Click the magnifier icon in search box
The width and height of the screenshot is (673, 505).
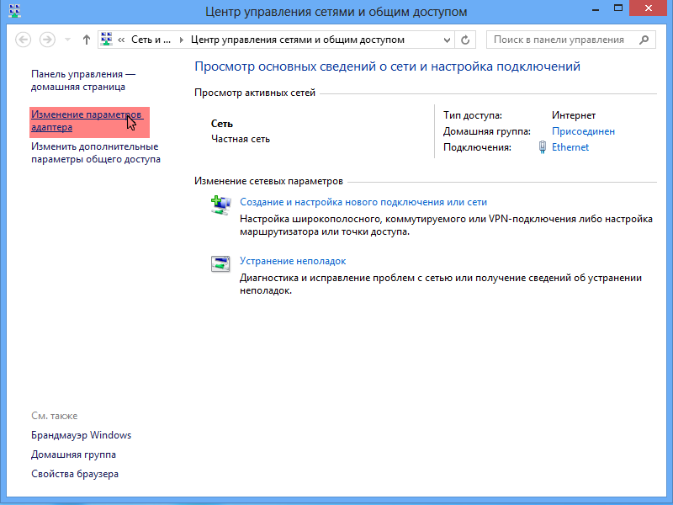(x=644, y=40)
